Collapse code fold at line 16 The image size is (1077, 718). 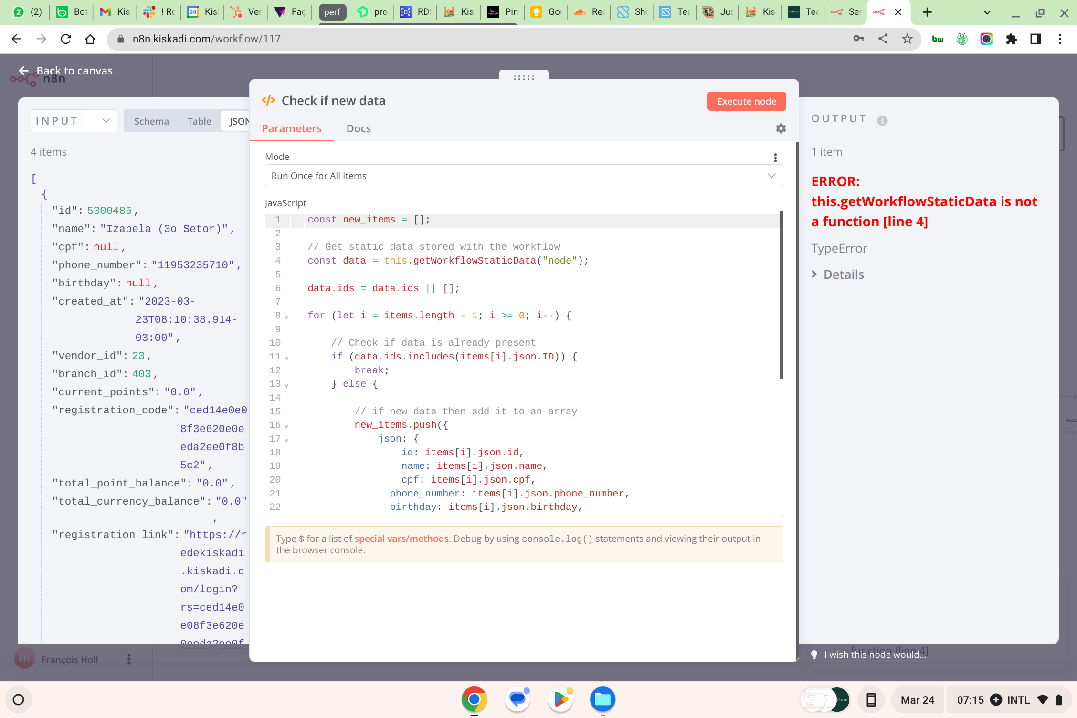tap(286, 426)
